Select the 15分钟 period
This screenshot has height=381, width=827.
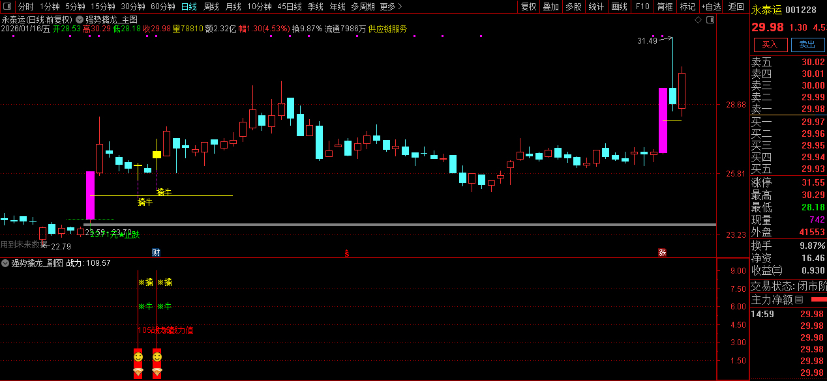coord(102,7)
